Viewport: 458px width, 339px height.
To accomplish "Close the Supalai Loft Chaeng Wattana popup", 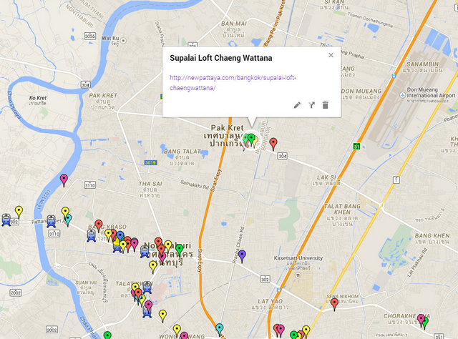I will click(x=331, y=55).
